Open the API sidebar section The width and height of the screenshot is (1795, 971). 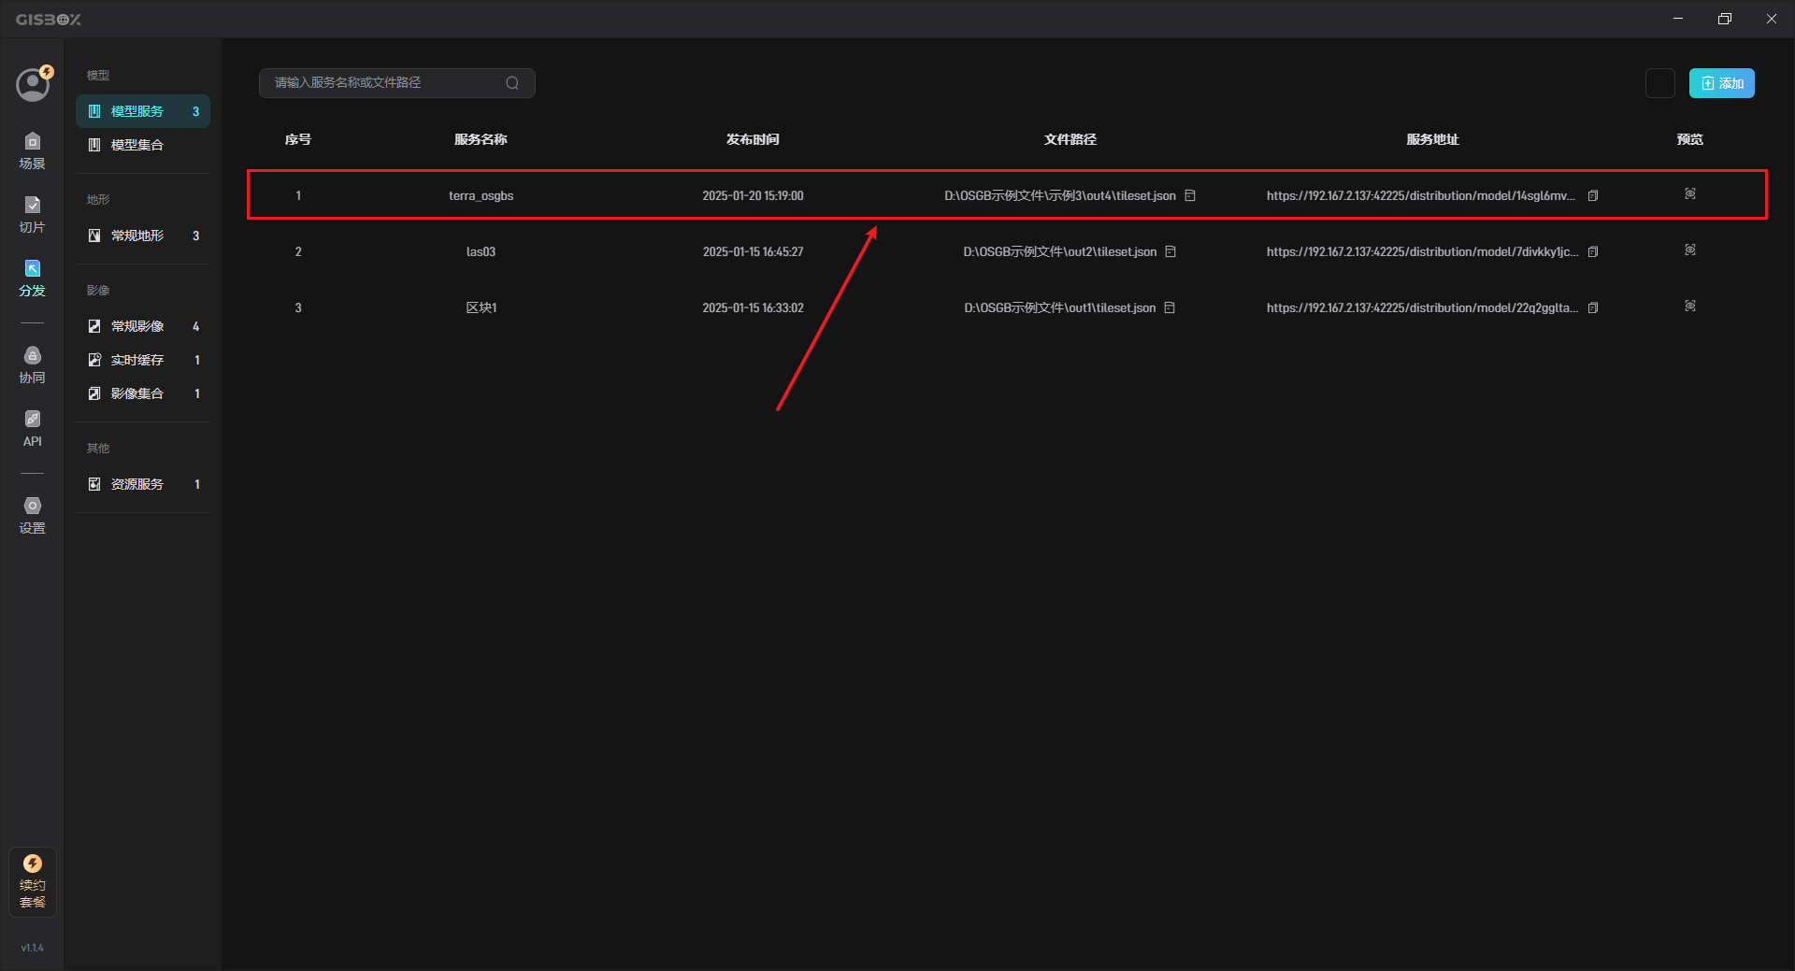[x=32, y=428]
